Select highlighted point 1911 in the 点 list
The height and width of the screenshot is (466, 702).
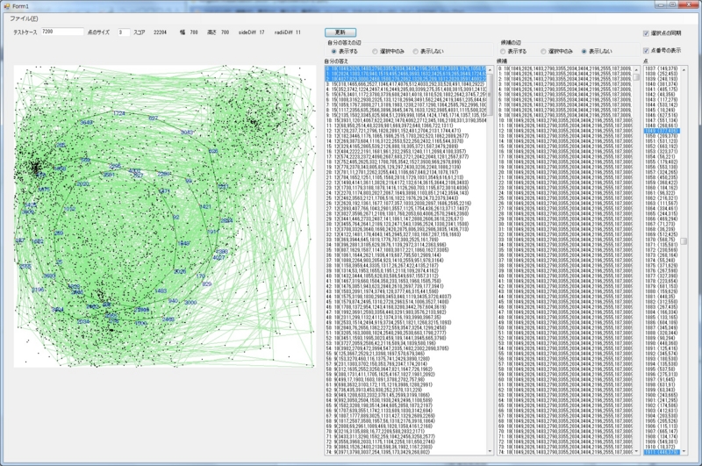[x=662, y=452]
